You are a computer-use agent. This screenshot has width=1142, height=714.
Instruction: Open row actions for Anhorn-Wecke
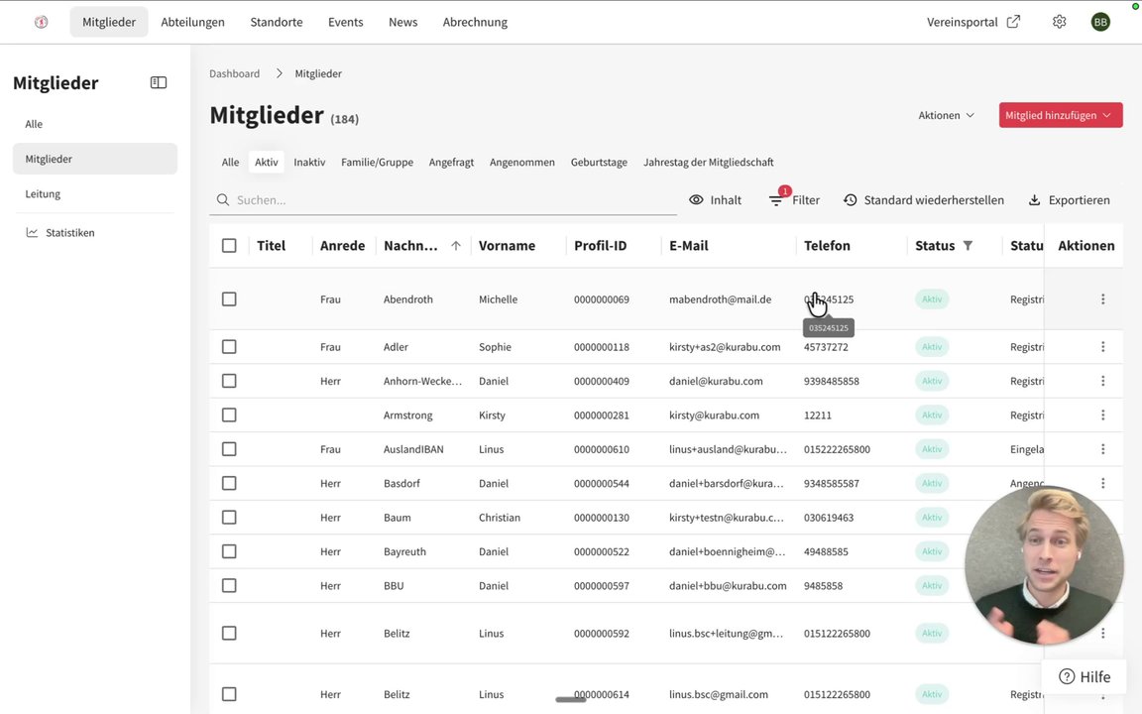1102,381
